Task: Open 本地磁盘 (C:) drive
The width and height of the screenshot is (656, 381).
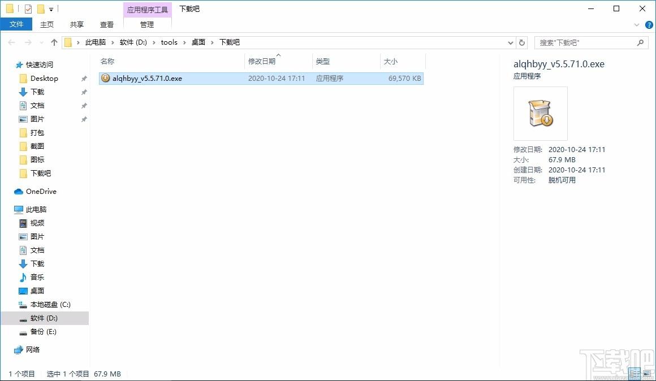Action: tap(50, 305)
